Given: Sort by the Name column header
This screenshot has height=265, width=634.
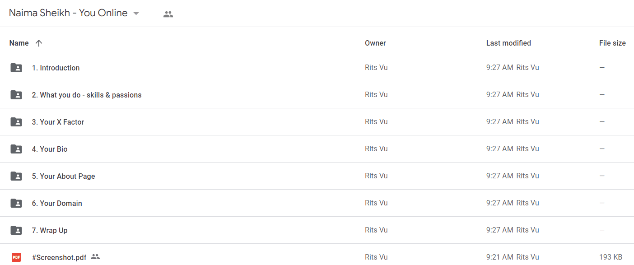Looking at the screenshot, I should click(19, 43).
